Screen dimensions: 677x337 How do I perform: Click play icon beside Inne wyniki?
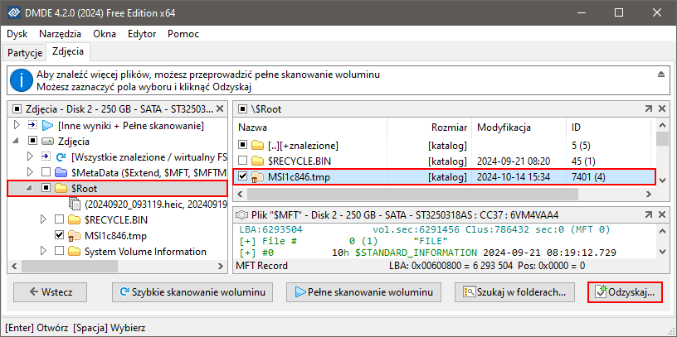(x=47, y=126)
